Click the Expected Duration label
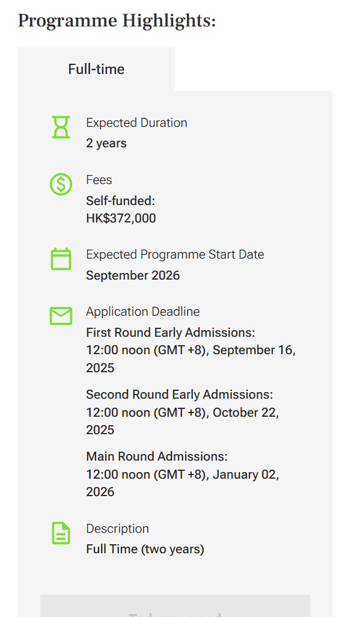360x617 pixels. point(136,123)
